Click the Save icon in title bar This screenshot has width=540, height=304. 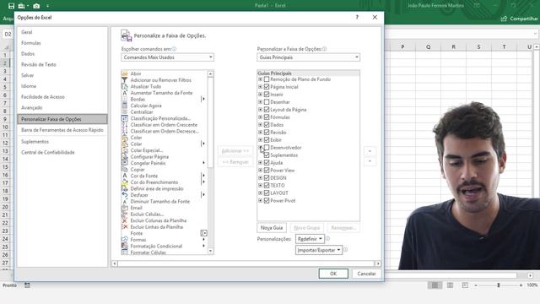pos(11,6)
